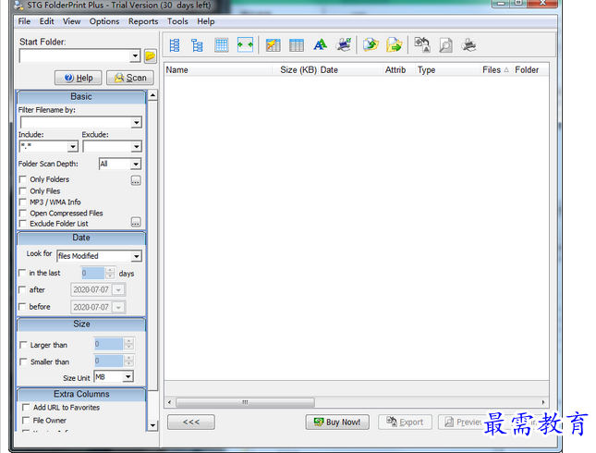
Task: Click the table with lightning bolt icon
Action: [273, 45]
